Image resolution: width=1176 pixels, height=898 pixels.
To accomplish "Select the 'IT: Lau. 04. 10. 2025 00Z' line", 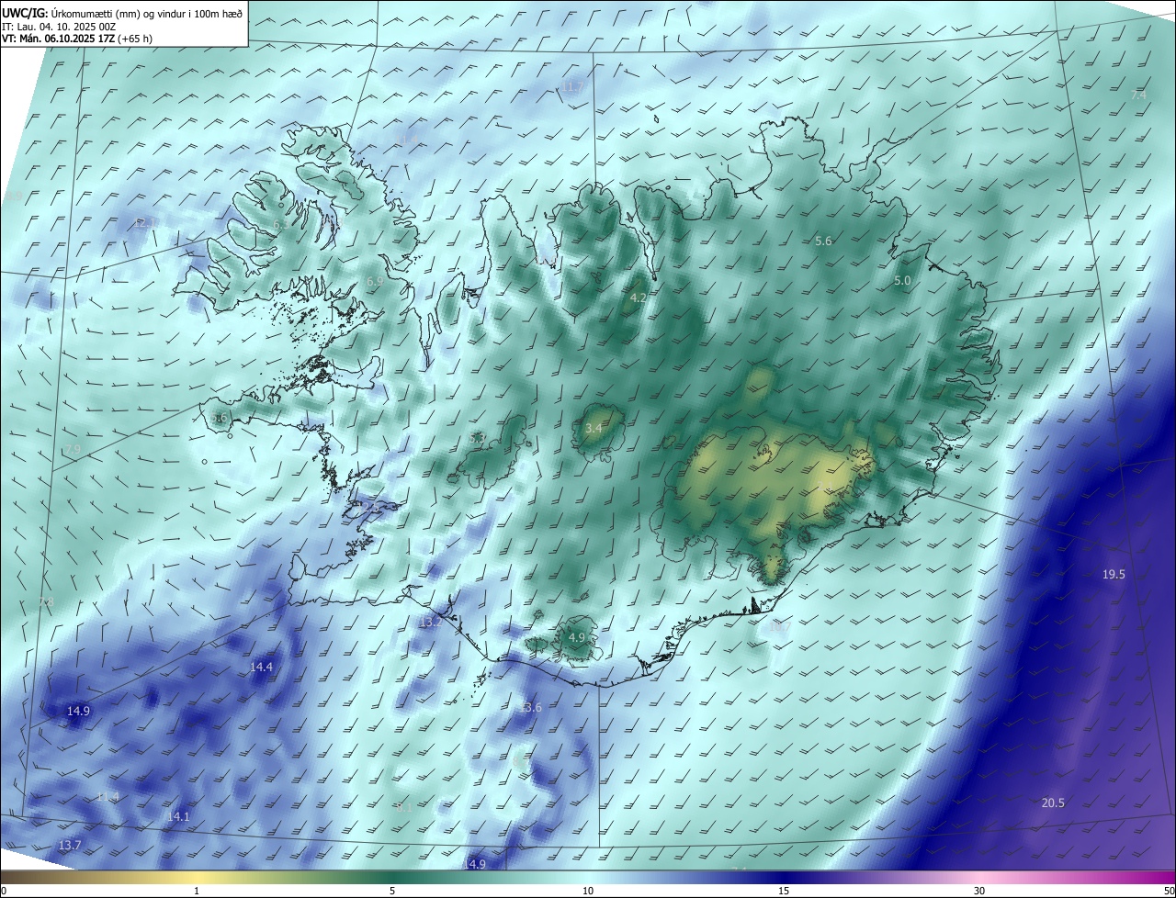I will [59, 27].
